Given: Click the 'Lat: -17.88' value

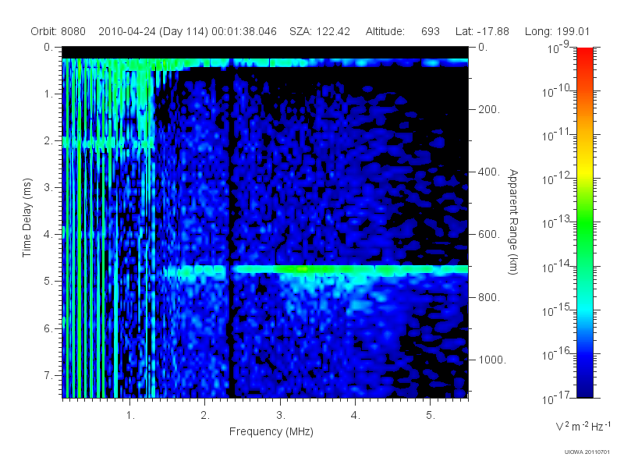Looking at the screenshot, I should click(x=482, y=31).
